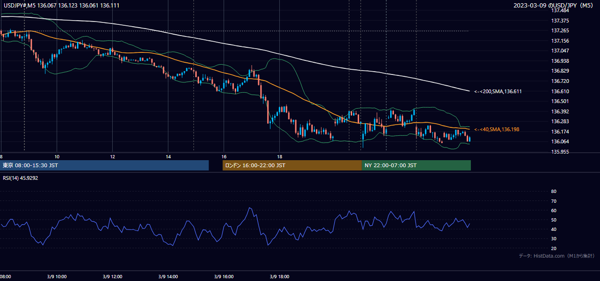Viewport: 600px width, 281px height.
Task: Click the 3/9 16:00 time label
Action: pos(223,277)
